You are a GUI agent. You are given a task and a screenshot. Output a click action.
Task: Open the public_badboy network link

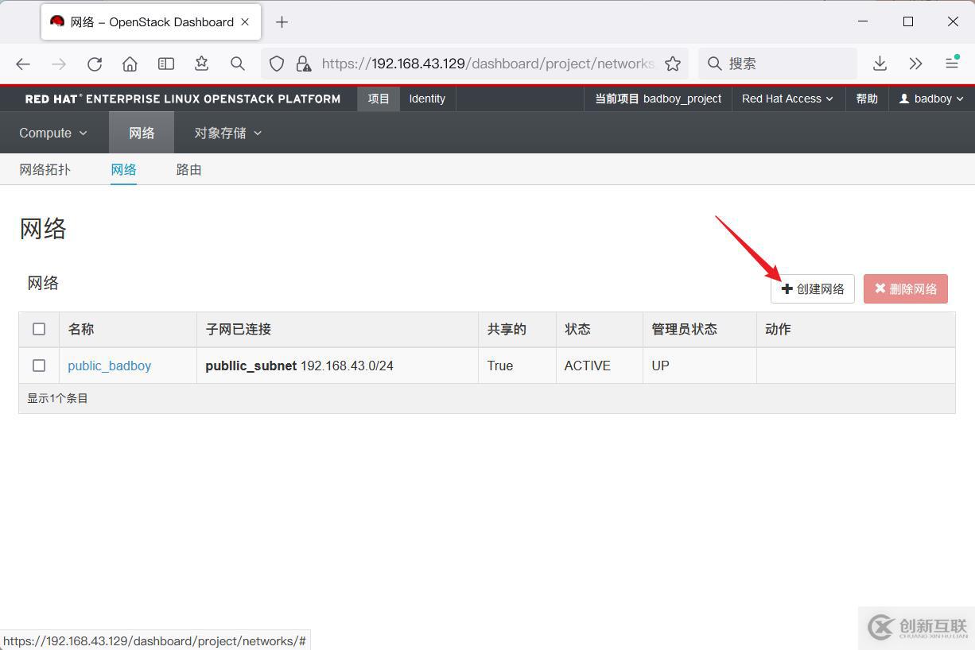pyautogui.click(x=110, y=366)
